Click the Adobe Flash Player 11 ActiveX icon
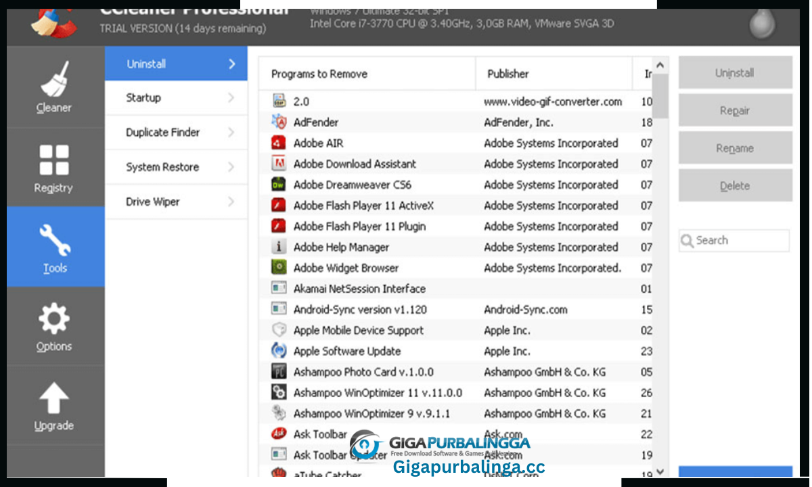Viewport: 812px width, 487px height. pyautogui.click(x=279, y=206)
